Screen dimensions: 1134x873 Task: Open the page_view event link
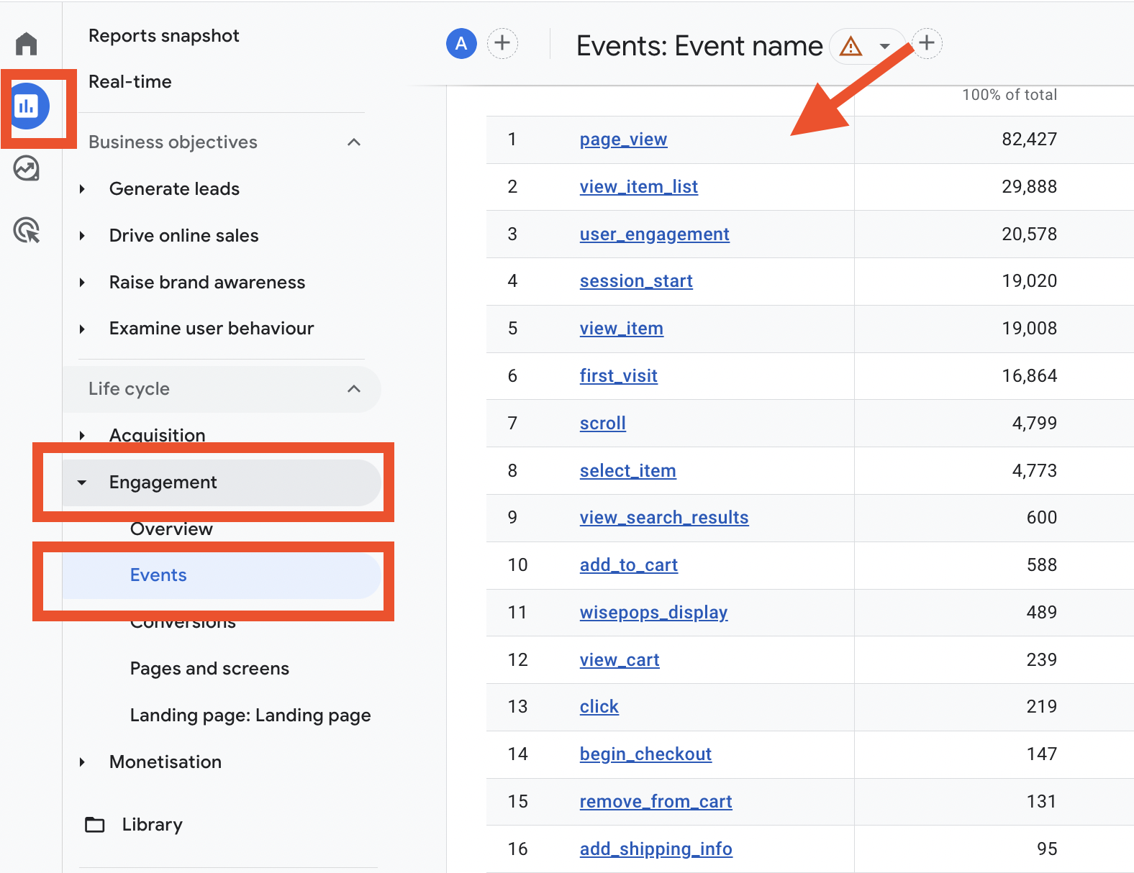(623, 140)
